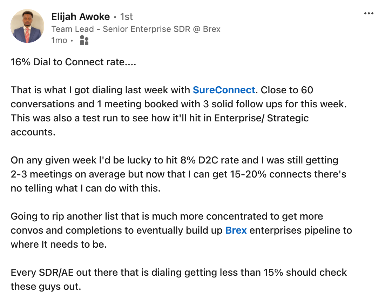Viewport: 378px width, 308px height.
Task: Click the line "no telling what I can do"
Action: coord(86,188)
